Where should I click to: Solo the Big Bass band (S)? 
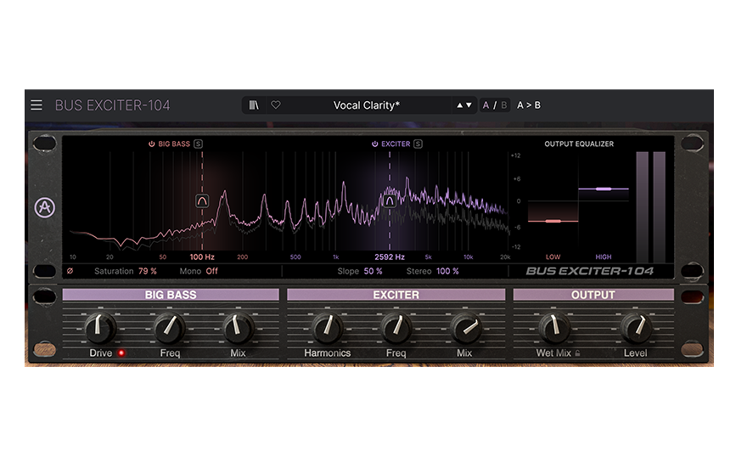pos(199,144)
